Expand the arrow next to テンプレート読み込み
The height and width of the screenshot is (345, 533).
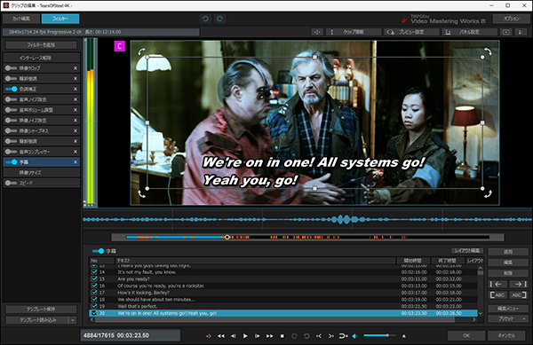click(x=73, y=320)
